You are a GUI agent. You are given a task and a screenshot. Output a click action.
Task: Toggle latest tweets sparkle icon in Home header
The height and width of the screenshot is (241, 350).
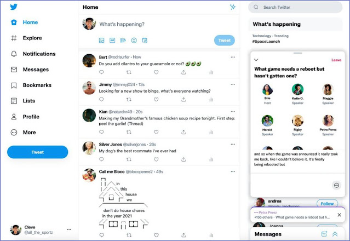233,7
